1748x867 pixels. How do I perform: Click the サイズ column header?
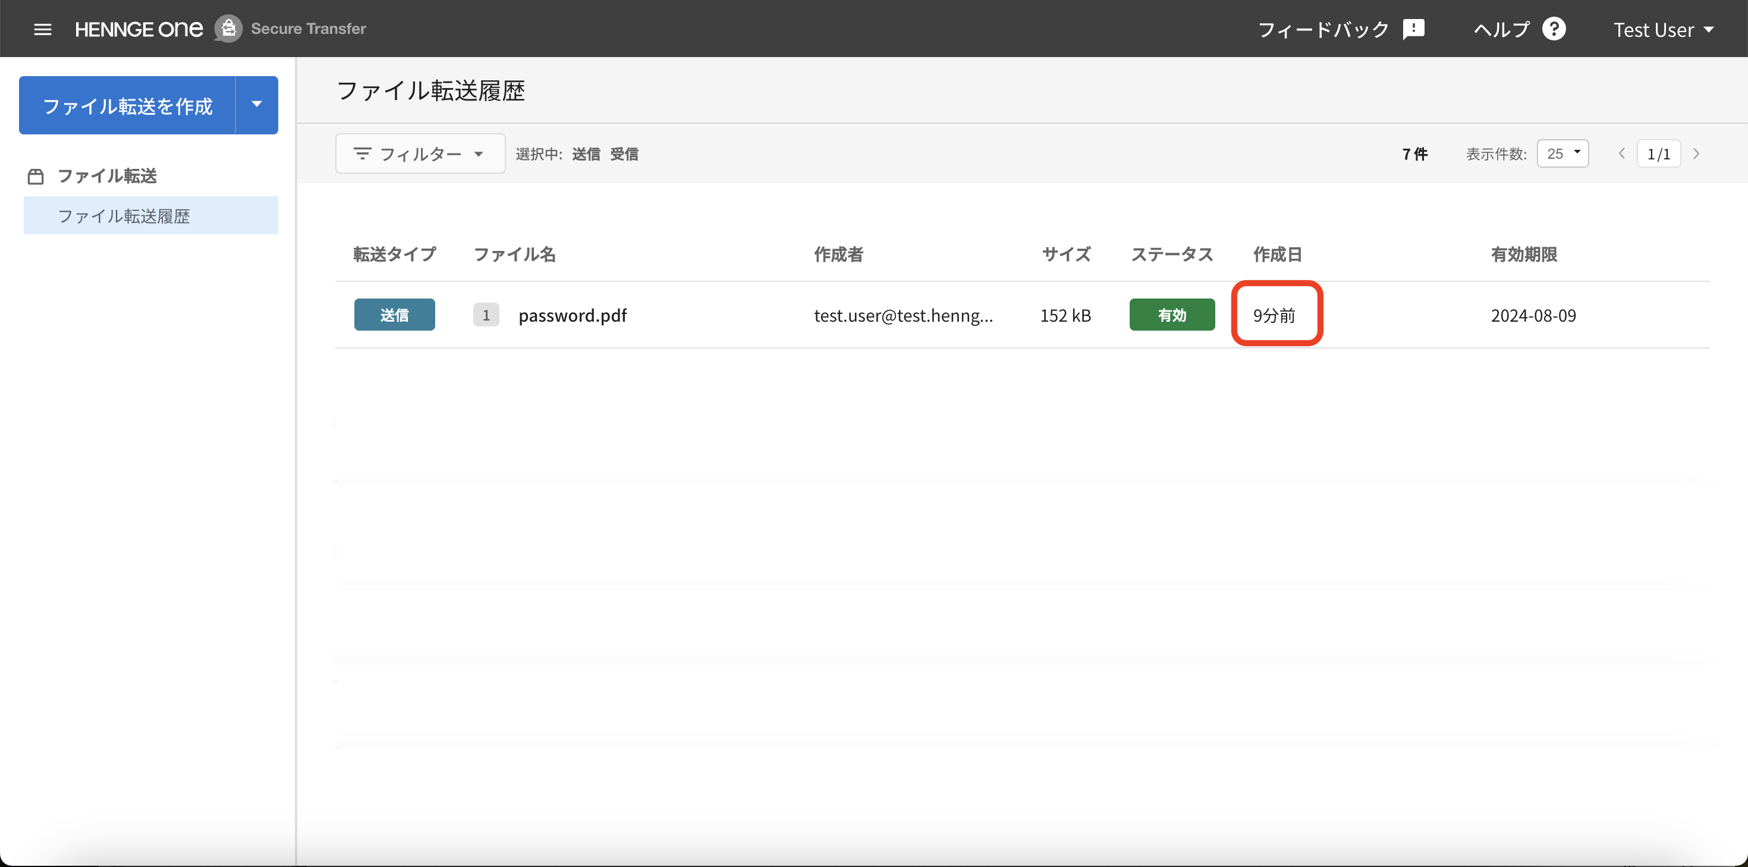[x=1066, y=254]
